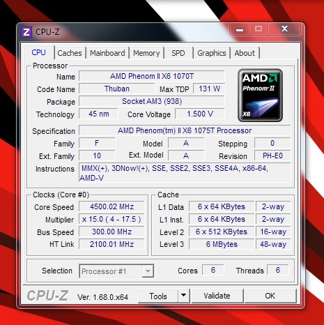The width and height of the screenshot is (324, 325).
Task: Click the Ext. Model value 'A'
Action: tap(186, 156)
